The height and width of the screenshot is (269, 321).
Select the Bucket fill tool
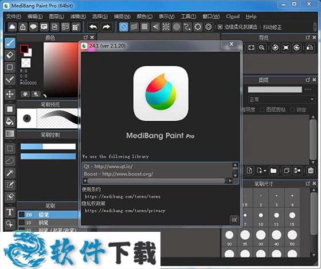click(x=10, y=121)
